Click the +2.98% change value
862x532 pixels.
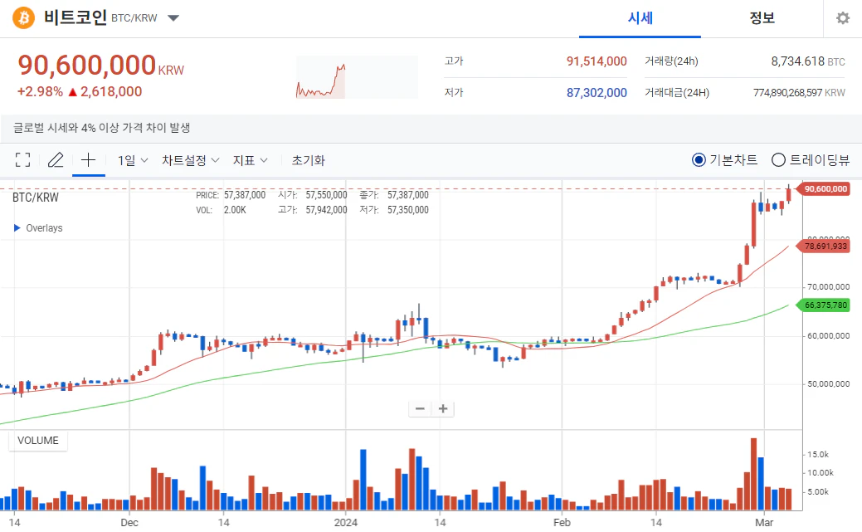click(40, 91)
